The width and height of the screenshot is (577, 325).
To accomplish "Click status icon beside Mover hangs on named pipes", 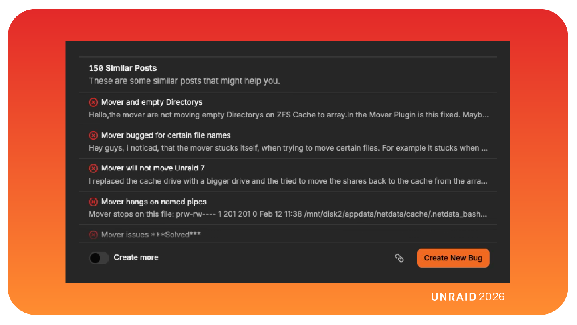I will coord(93,202).
